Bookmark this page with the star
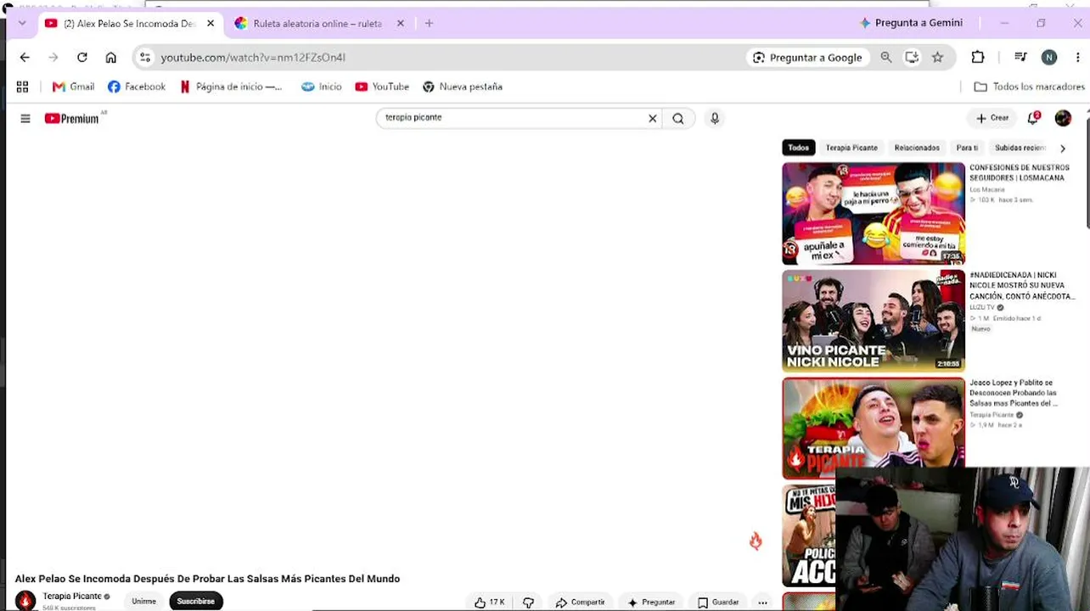The width and height of the screenshot is (1090, 611). (937, 58)
